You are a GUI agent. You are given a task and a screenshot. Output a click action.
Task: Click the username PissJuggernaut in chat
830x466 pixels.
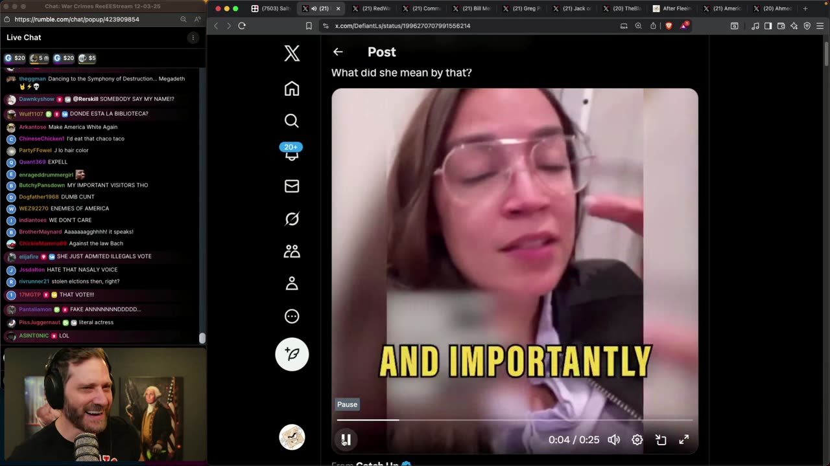point(40,322)
